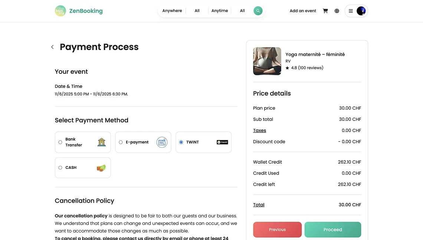Click the Plan price 30.00 CHF value

click(x=350, y=108)
